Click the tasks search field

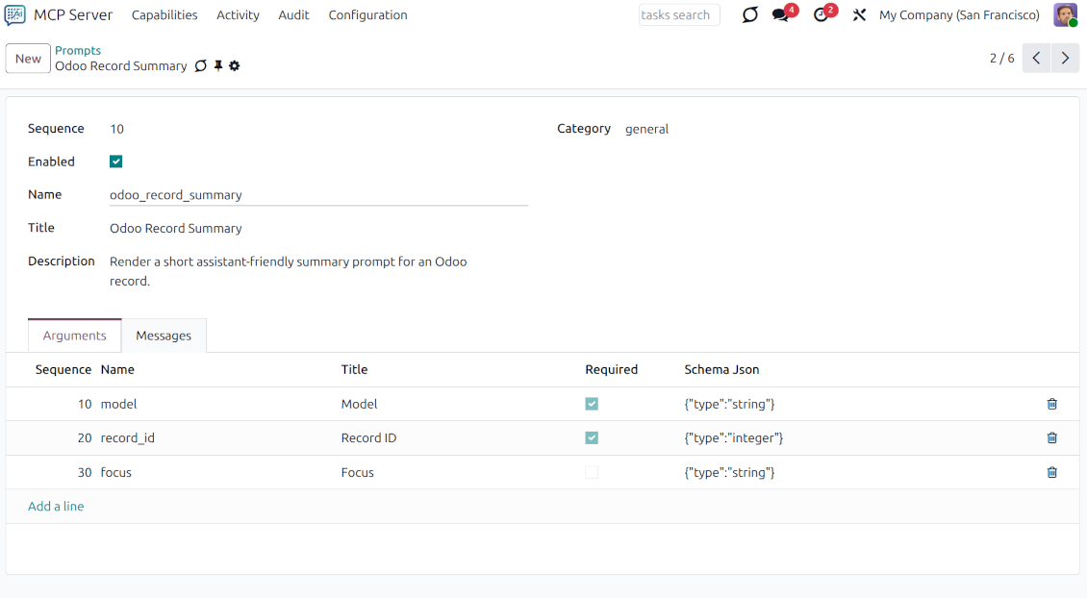click(678, 14)
